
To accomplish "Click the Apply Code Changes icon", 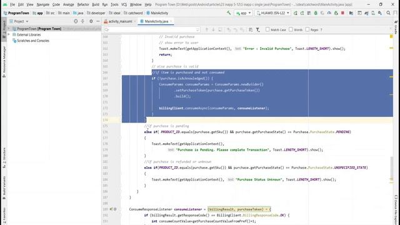I will 309,12.
